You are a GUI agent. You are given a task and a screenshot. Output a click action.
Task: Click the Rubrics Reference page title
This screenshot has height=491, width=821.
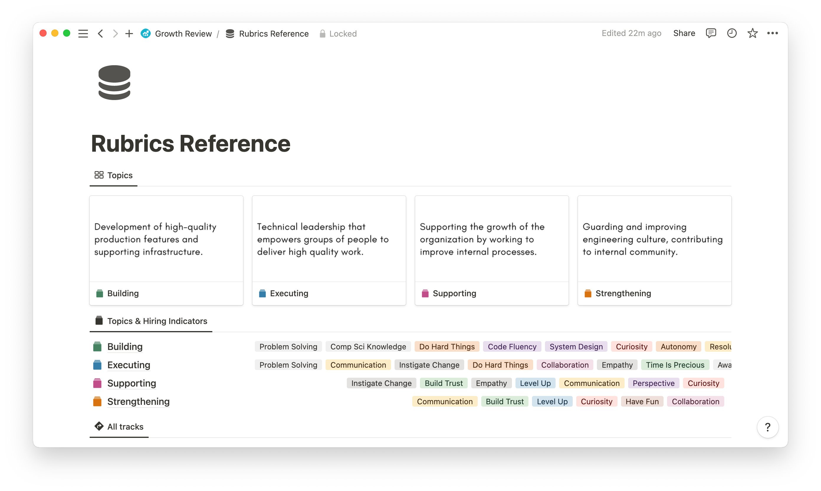(191, 144)
